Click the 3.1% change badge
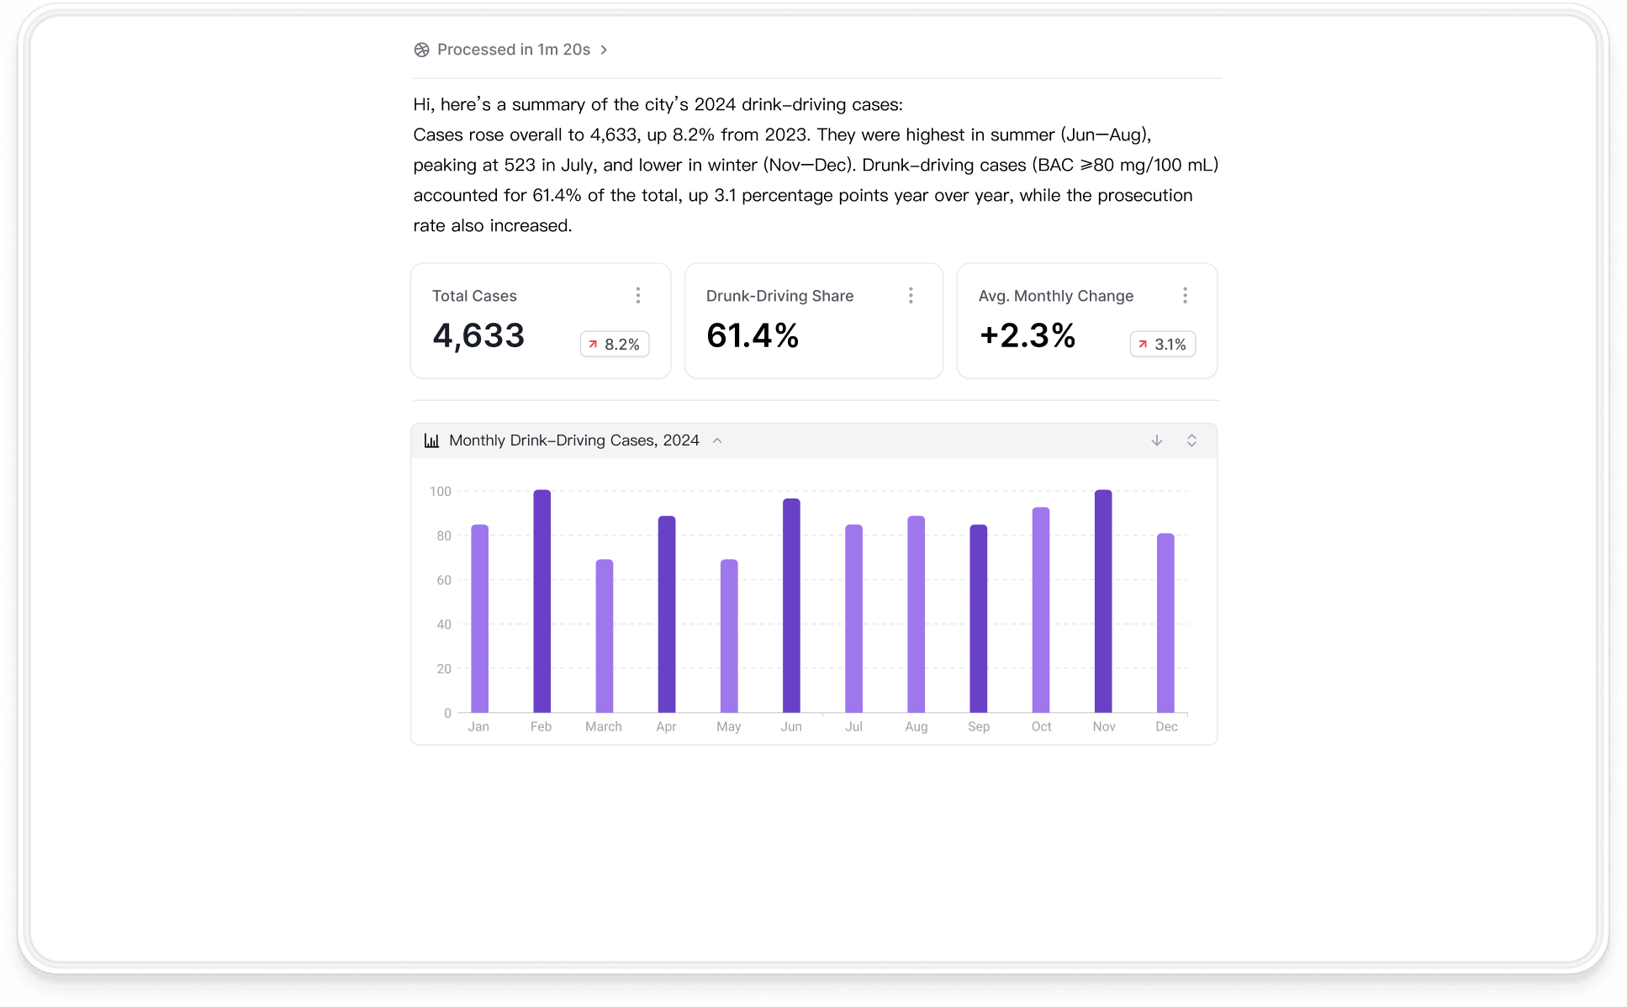The height and width of the screenshot is (1007, 1627). point(1163,344)
